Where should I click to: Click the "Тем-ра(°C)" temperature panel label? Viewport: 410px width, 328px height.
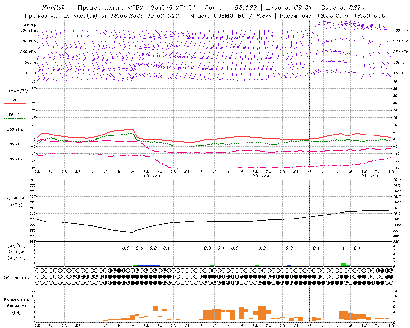pyautogui.click(x=15, y=91)
